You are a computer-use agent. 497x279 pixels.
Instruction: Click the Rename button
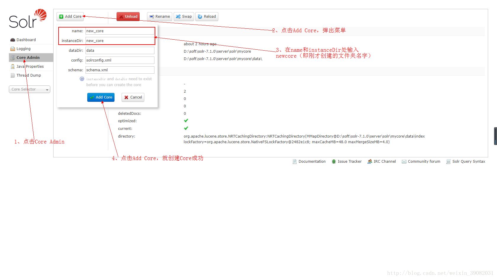click(160, 17)
